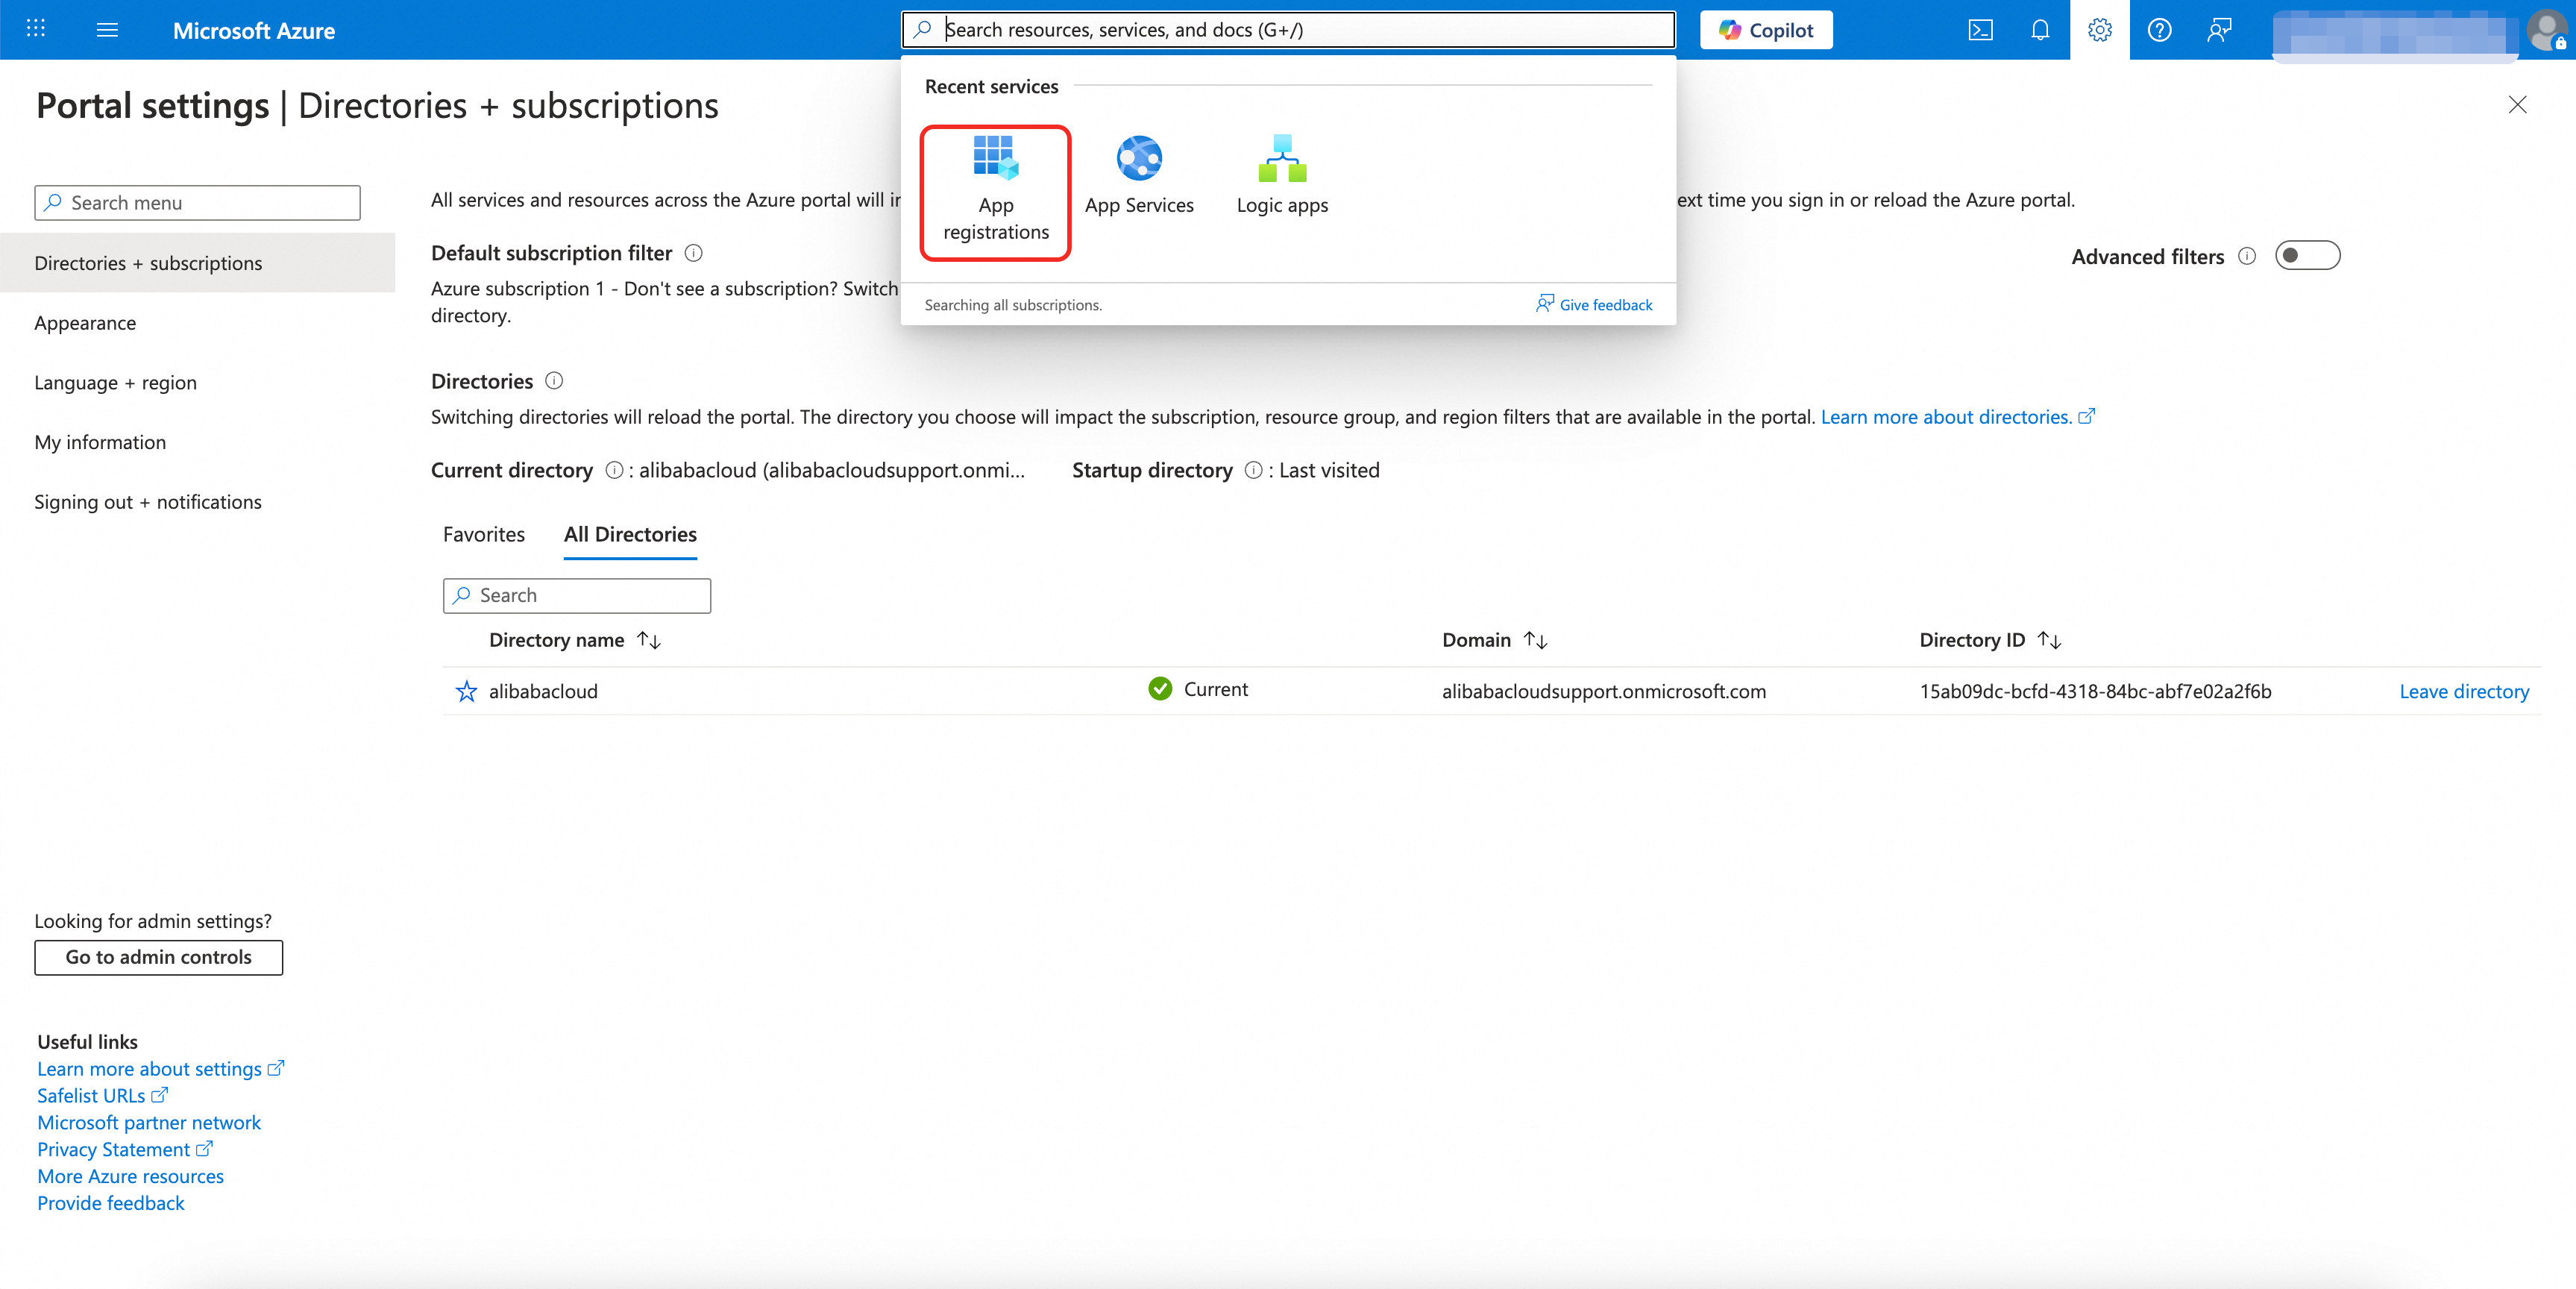Open App Services from recent services
The height and width of the screenshot is (1289, 2576).
[x=1139, y=177]
